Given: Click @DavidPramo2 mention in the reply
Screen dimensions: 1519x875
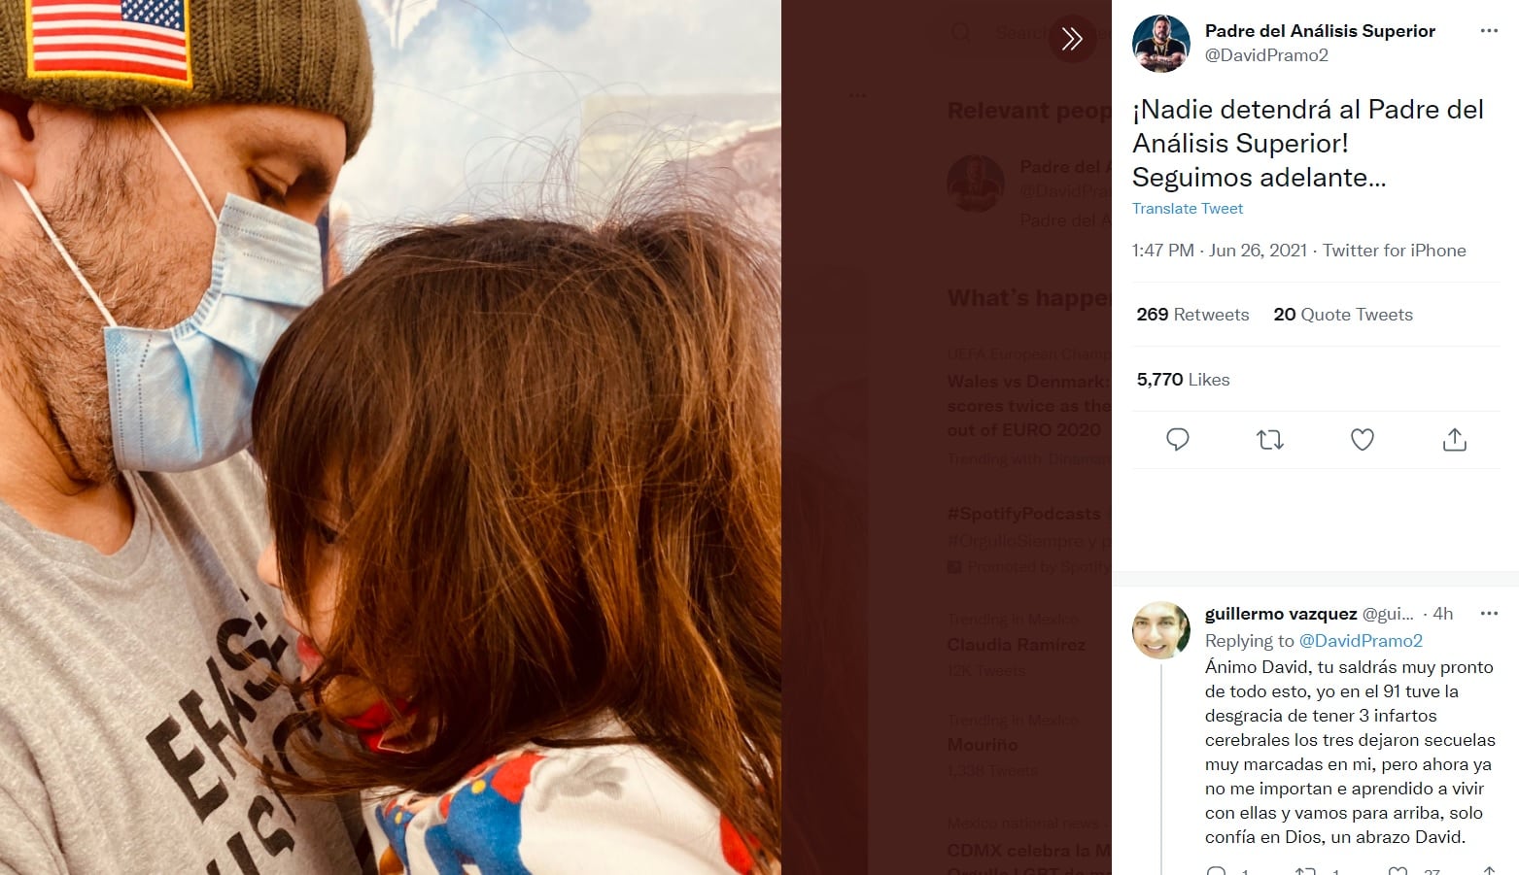Looking at the screenshot, I should coord(1360,641).
